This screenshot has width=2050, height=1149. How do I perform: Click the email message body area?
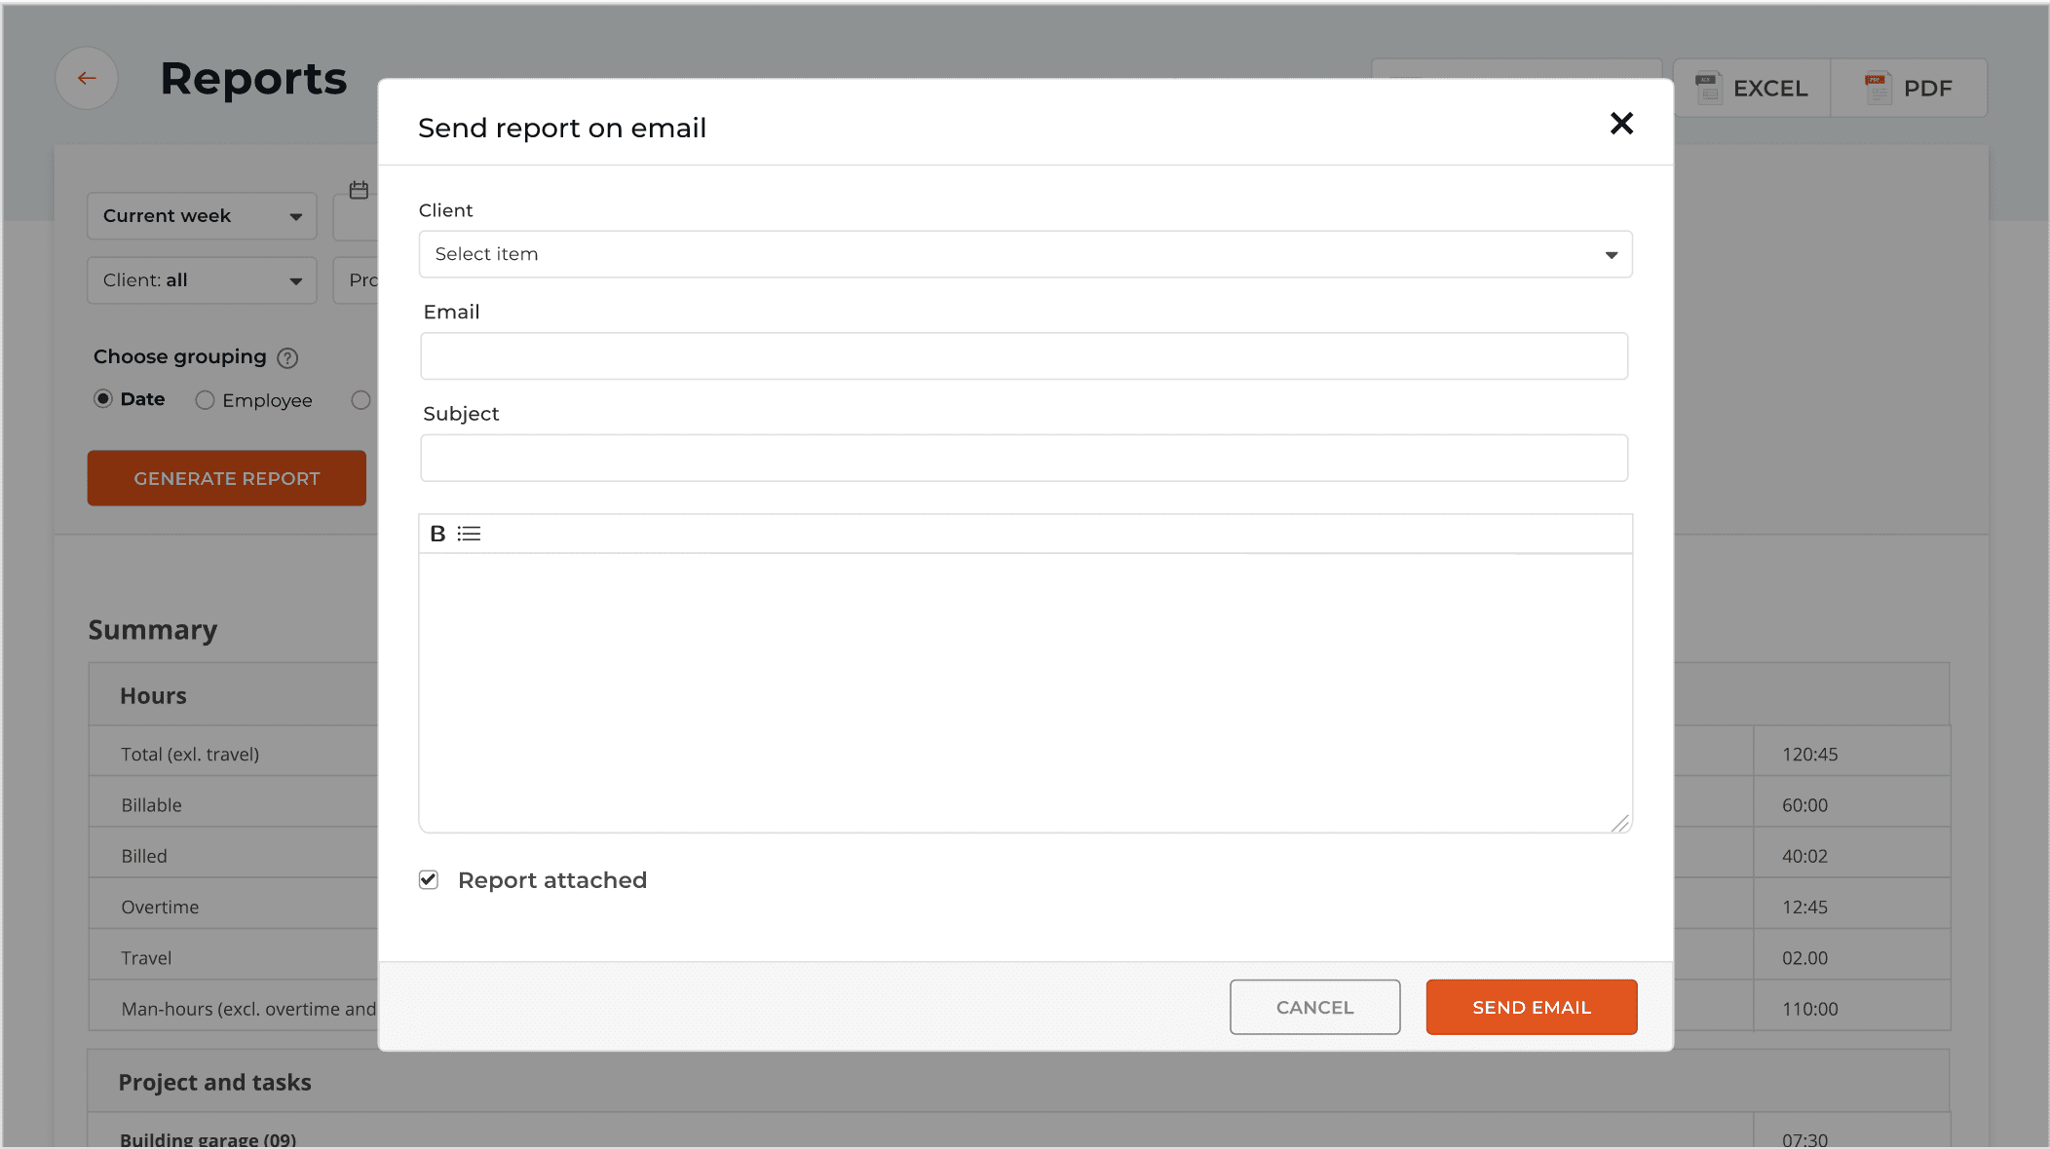point(1023,682)
